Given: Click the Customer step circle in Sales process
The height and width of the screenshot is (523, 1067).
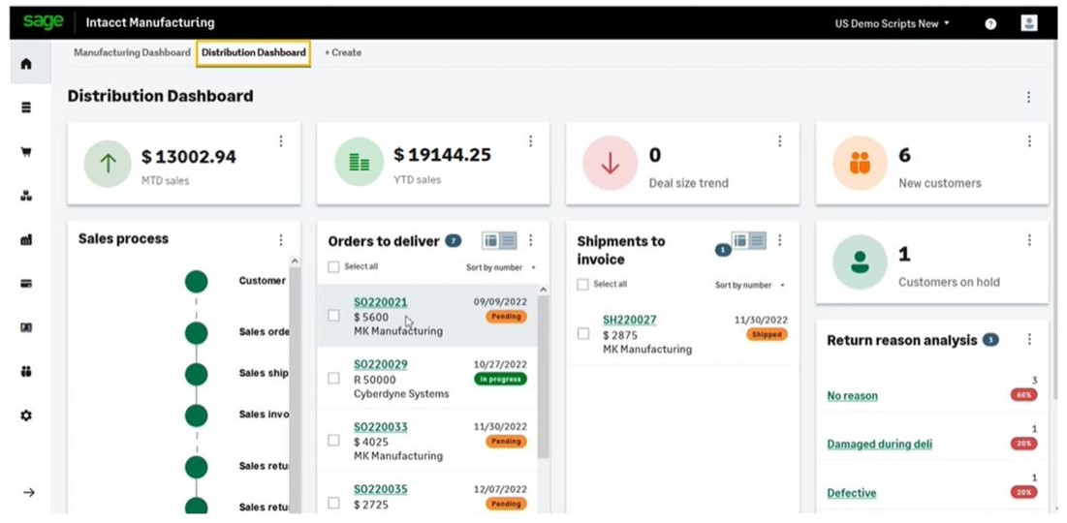Looking at the screenshot, I should point(196,281).
